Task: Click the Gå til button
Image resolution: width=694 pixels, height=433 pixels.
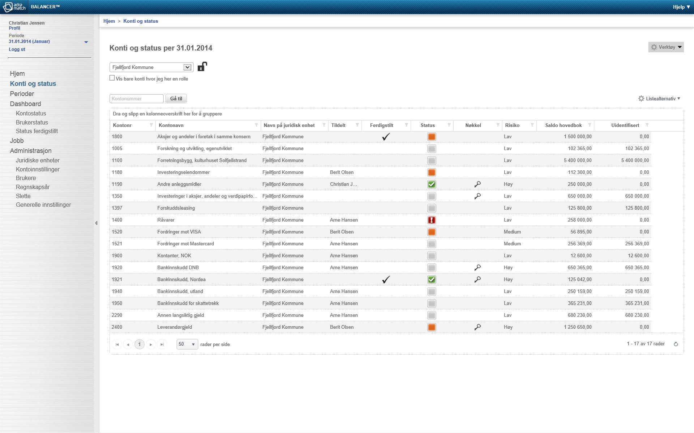Action: 176,99
